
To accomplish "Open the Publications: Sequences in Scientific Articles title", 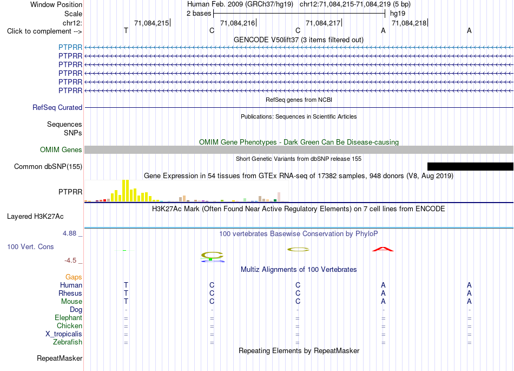I will pos(299,116).
